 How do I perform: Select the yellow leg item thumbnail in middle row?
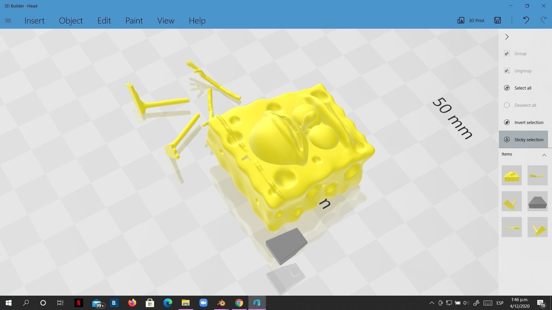point(511,201)
